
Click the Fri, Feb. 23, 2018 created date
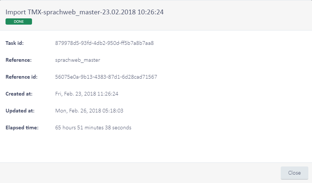coord(75,94)
